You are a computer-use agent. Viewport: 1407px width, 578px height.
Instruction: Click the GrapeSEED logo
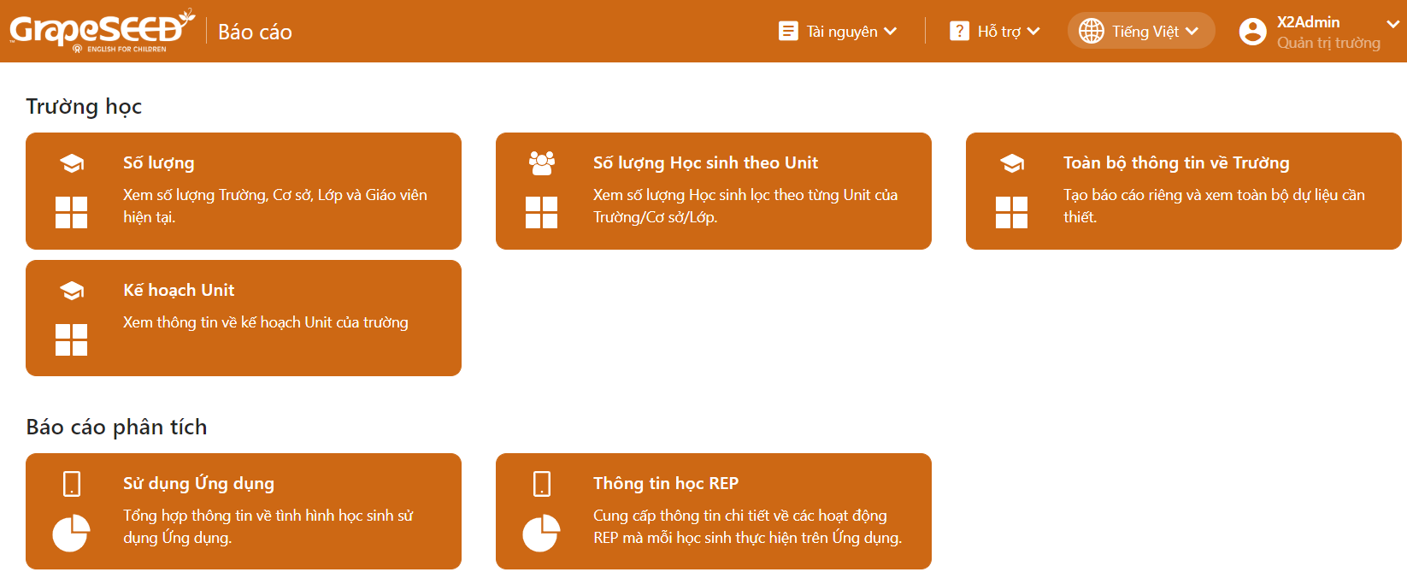coord(102,31)
